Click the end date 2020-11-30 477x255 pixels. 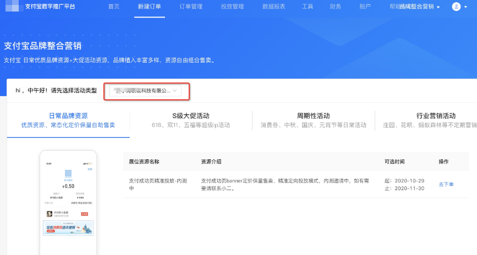(x=409, y=189)
